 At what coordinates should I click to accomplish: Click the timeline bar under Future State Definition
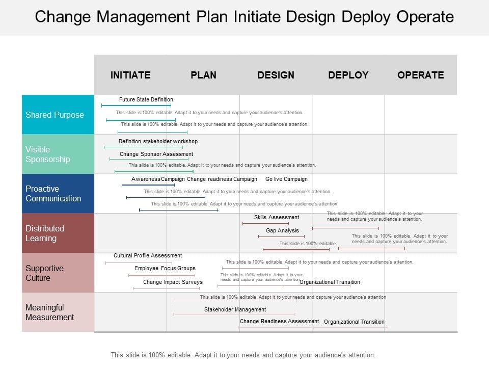pyautogui.click(x=136, y=106)
